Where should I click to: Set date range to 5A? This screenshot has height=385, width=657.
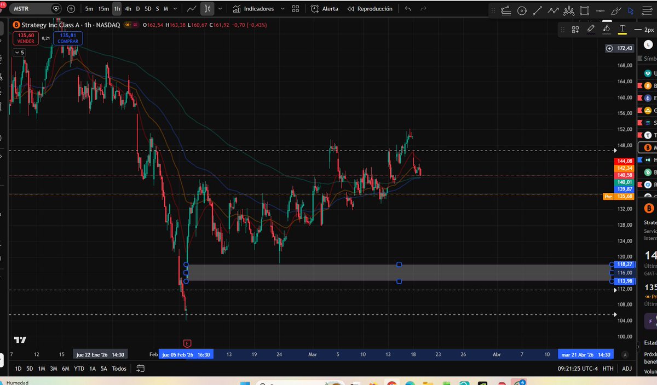[x=104, y=369]
